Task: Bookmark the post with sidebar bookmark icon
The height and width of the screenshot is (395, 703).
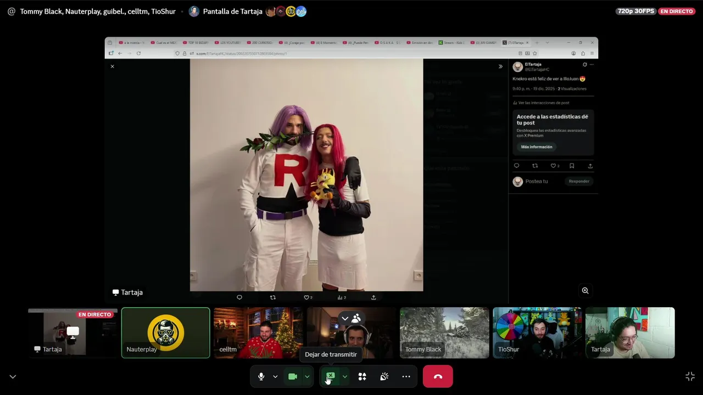Action: [572, 166]
